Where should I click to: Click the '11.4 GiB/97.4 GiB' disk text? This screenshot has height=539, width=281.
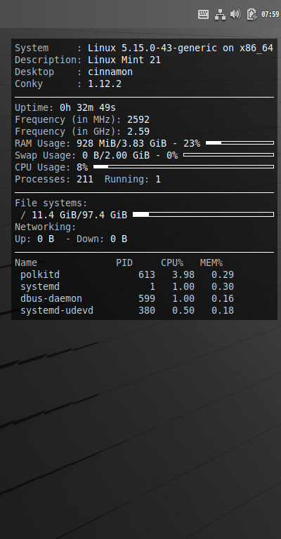pyautogui.click(x=79, y=215)
